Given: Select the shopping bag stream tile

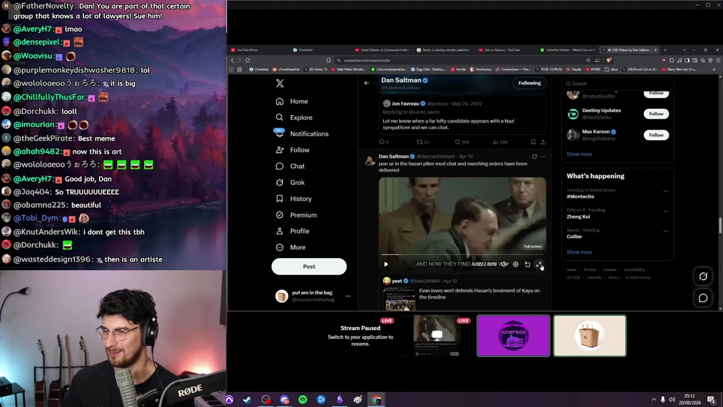Looking at the screenshot, I should point(590,336).
